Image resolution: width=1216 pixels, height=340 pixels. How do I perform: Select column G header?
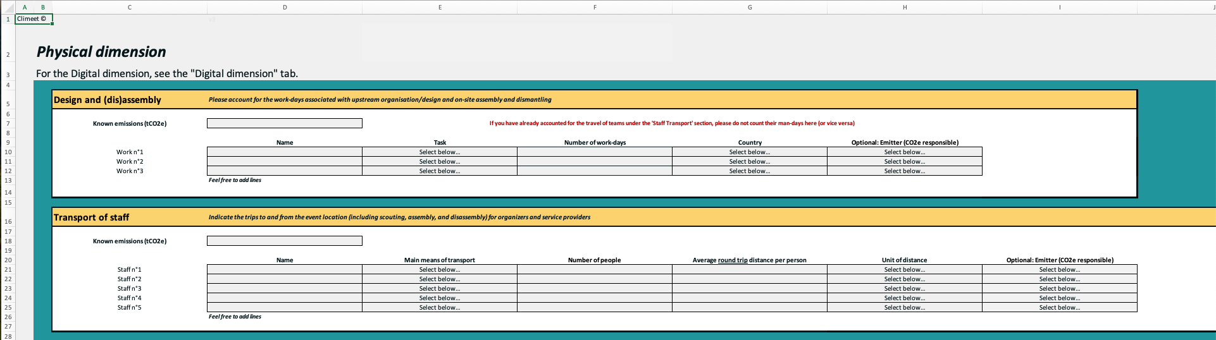749,7
